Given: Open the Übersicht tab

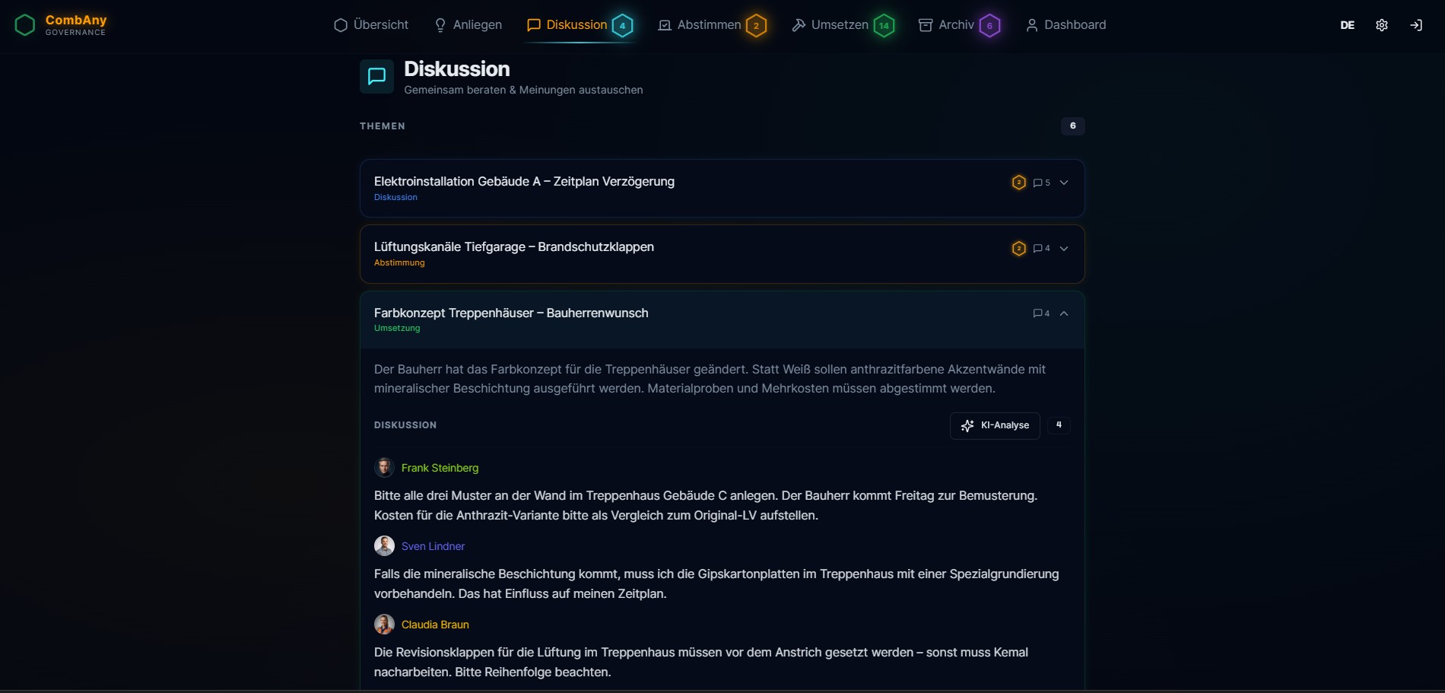Looking at the screenshot, I should [x=371, y=25].
